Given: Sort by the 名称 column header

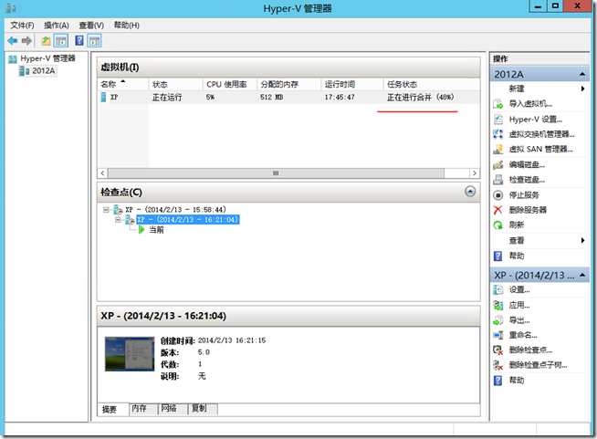Looking at the screenshot, I should point(123,84).
